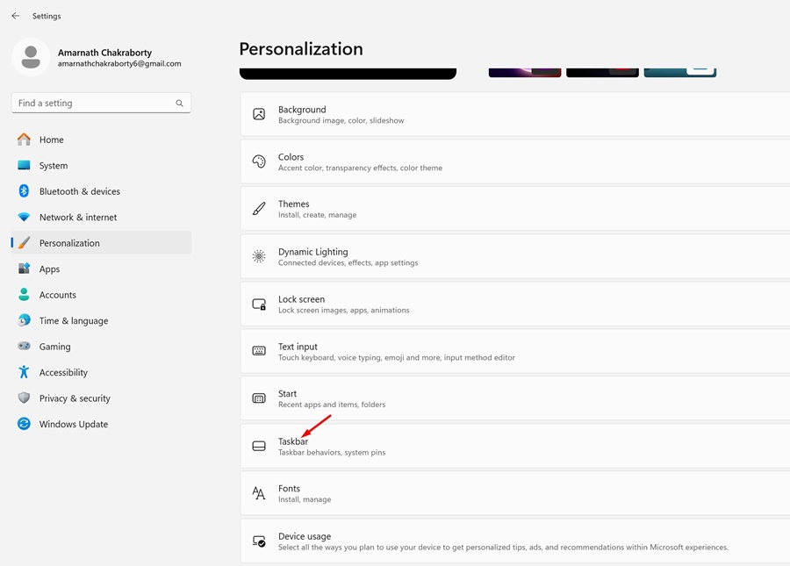Open Dynamic Lighting settings

click(x=515, y=256)
